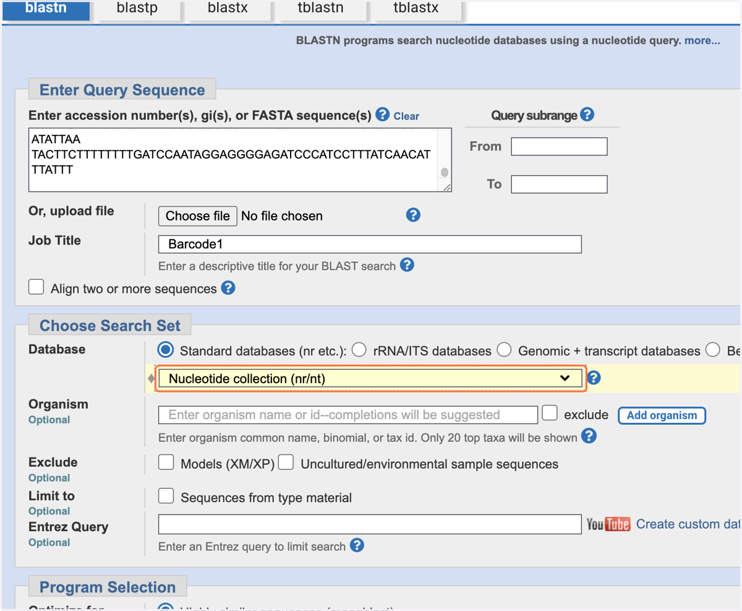Open the Nucleotide collection (nr/nt) dropdown
742x611 pixels.
[370, 378]
